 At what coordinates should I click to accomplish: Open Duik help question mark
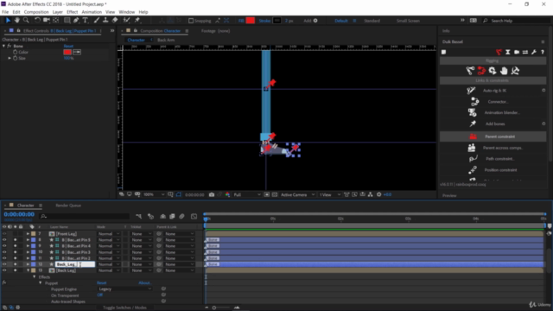click(x=543, y=52)
